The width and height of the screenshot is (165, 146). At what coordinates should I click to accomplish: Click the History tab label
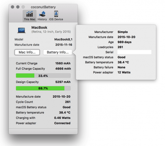point(42,19)
